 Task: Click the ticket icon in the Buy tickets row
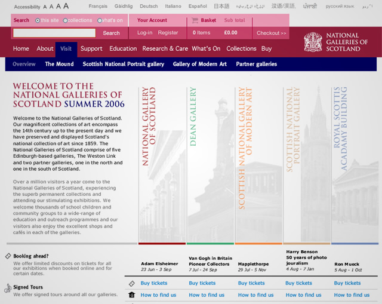132,284
